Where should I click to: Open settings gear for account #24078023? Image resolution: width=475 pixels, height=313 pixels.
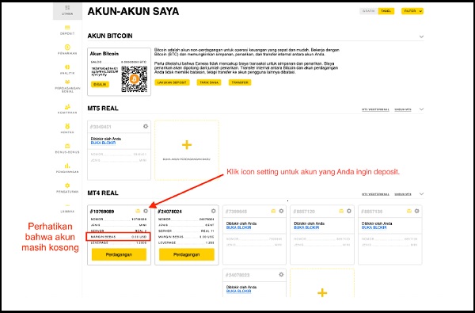[281, 274]
